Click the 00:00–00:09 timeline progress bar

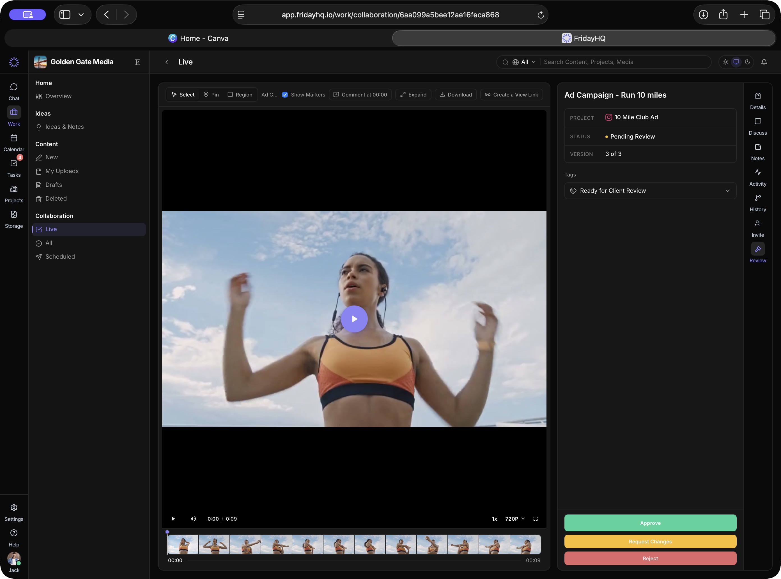tap(354, 560)
